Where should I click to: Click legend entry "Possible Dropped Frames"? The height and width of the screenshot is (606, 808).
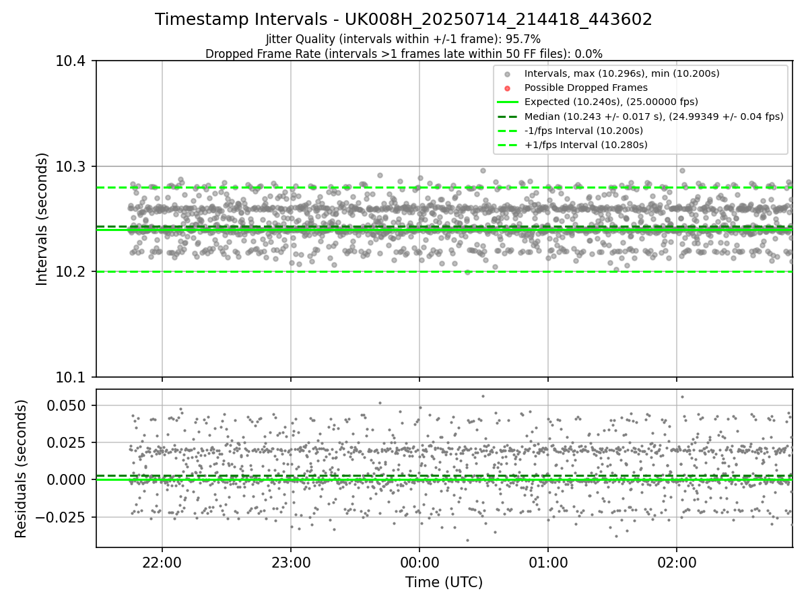point(586,88)
